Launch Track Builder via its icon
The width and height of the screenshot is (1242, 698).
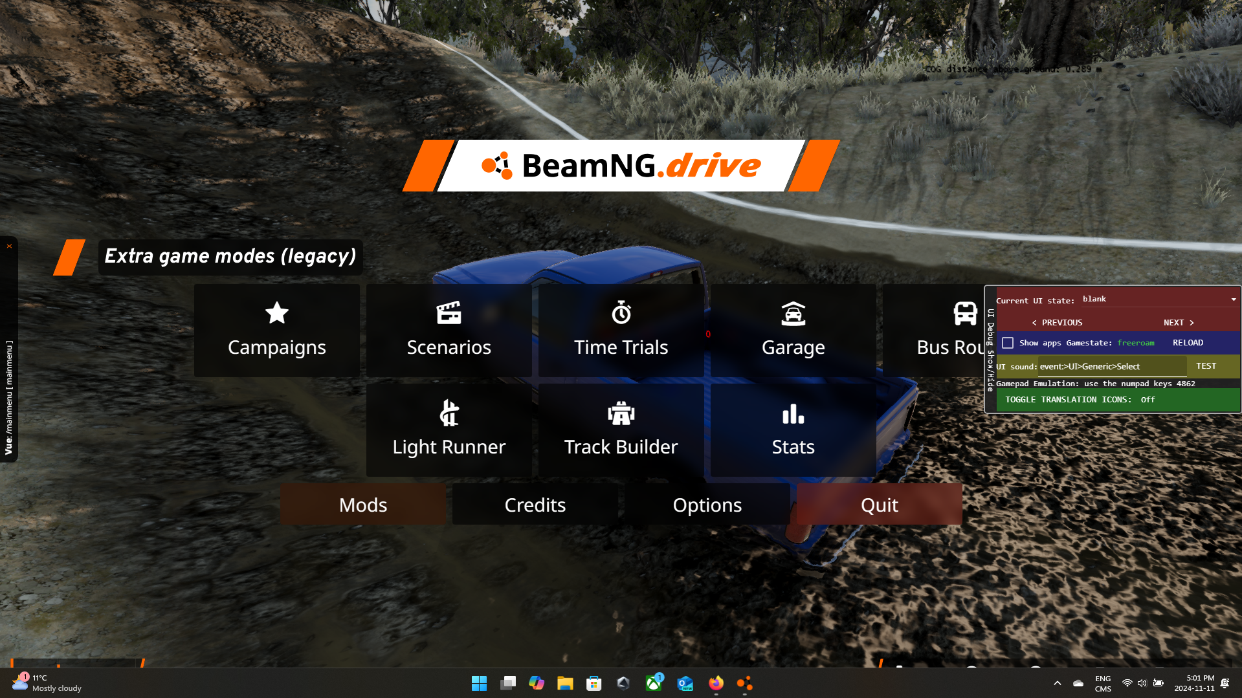pos(621,413)
